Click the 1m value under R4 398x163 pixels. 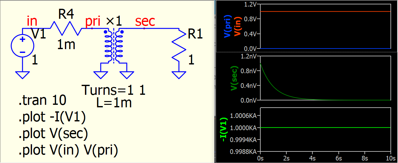click(66, 45)
